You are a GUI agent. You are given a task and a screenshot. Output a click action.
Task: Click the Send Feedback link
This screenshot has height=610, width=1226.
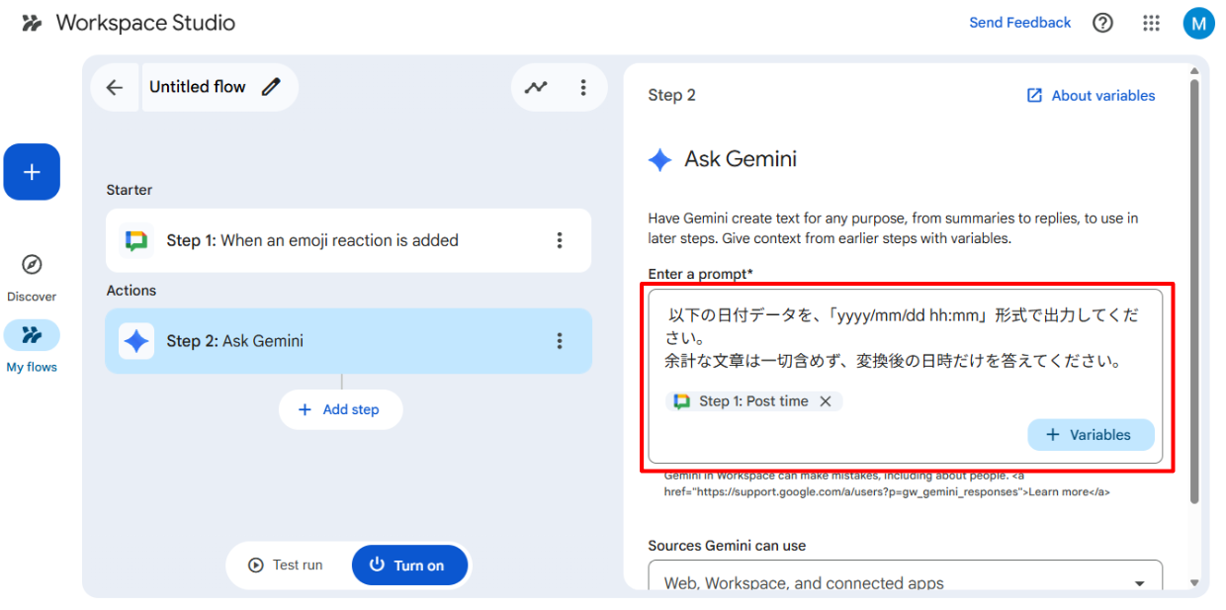pyautogui.click(x=1019, y=23)
